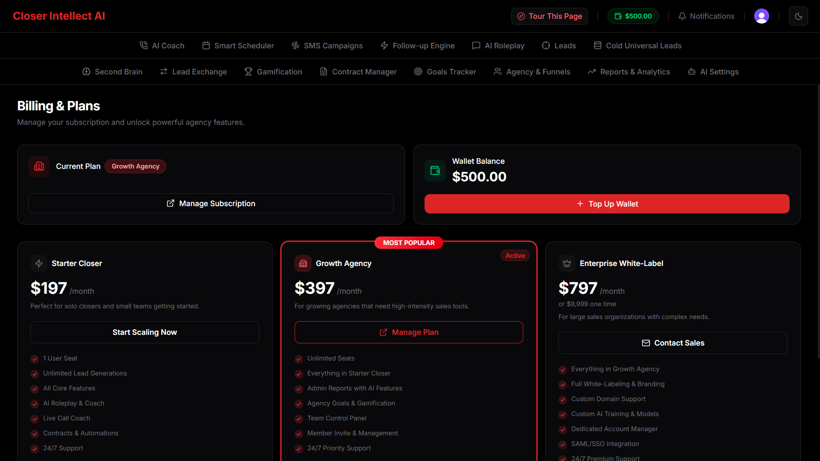Click the Second Brain icon
820x461 pixels.
point(86,71)
